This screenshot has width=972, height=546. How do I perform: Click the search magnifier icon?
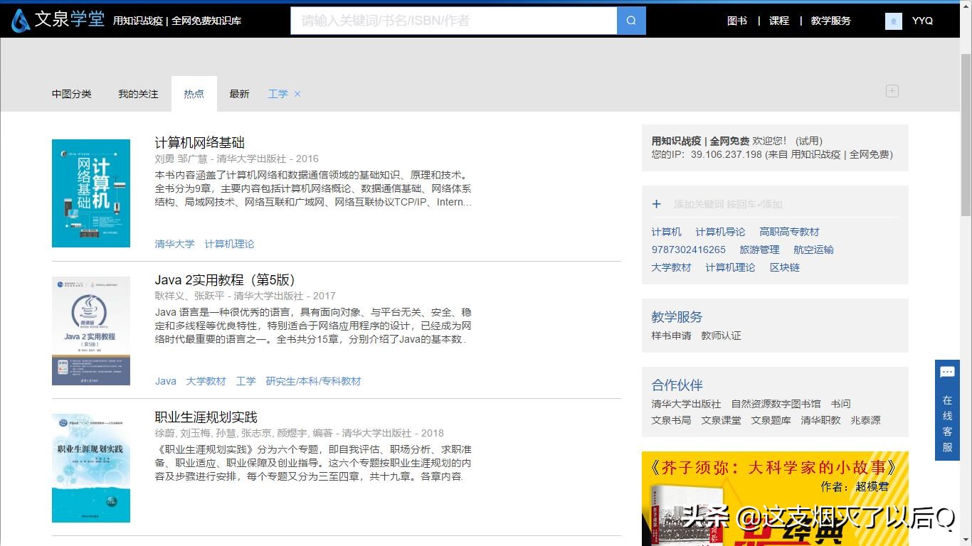[x=630, y=20]
